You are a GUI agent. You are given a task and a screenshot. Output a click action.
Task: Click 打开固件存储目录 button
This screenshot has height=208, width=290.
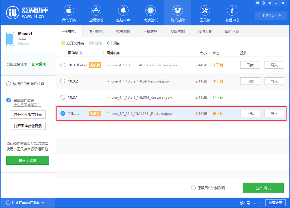point(28,126)
